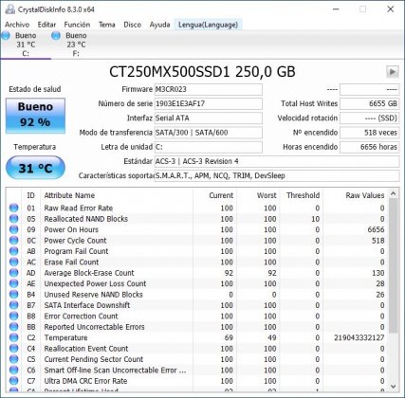This screenshot has width=405, height=398.
Task: Click the Interfaz Serial ATA field
Action: pos(209,118)
